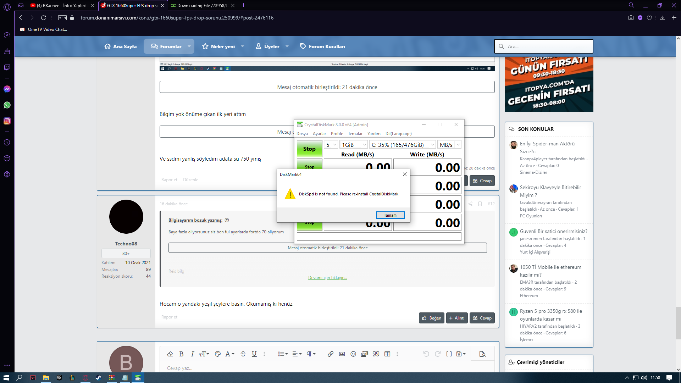Toggle underline formatting in editor
This screenshot has height=383, width=681.
[254, 354]
